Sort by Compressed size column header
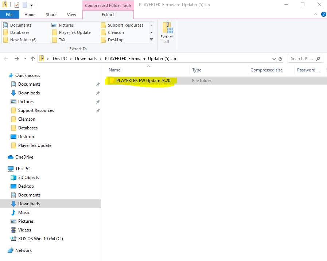The height and width of the screenshot is (261, 327). (266, 70)
